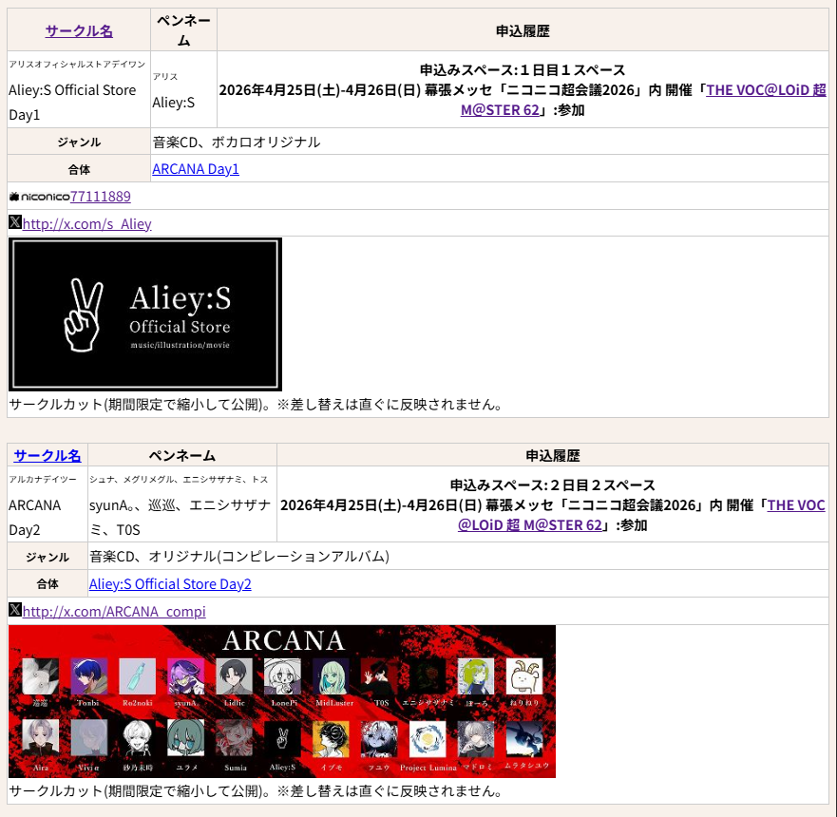Select the Aliey:S peace-sign avatar in banner
This screenshot has width=837, height=817.
pos(280,740)
